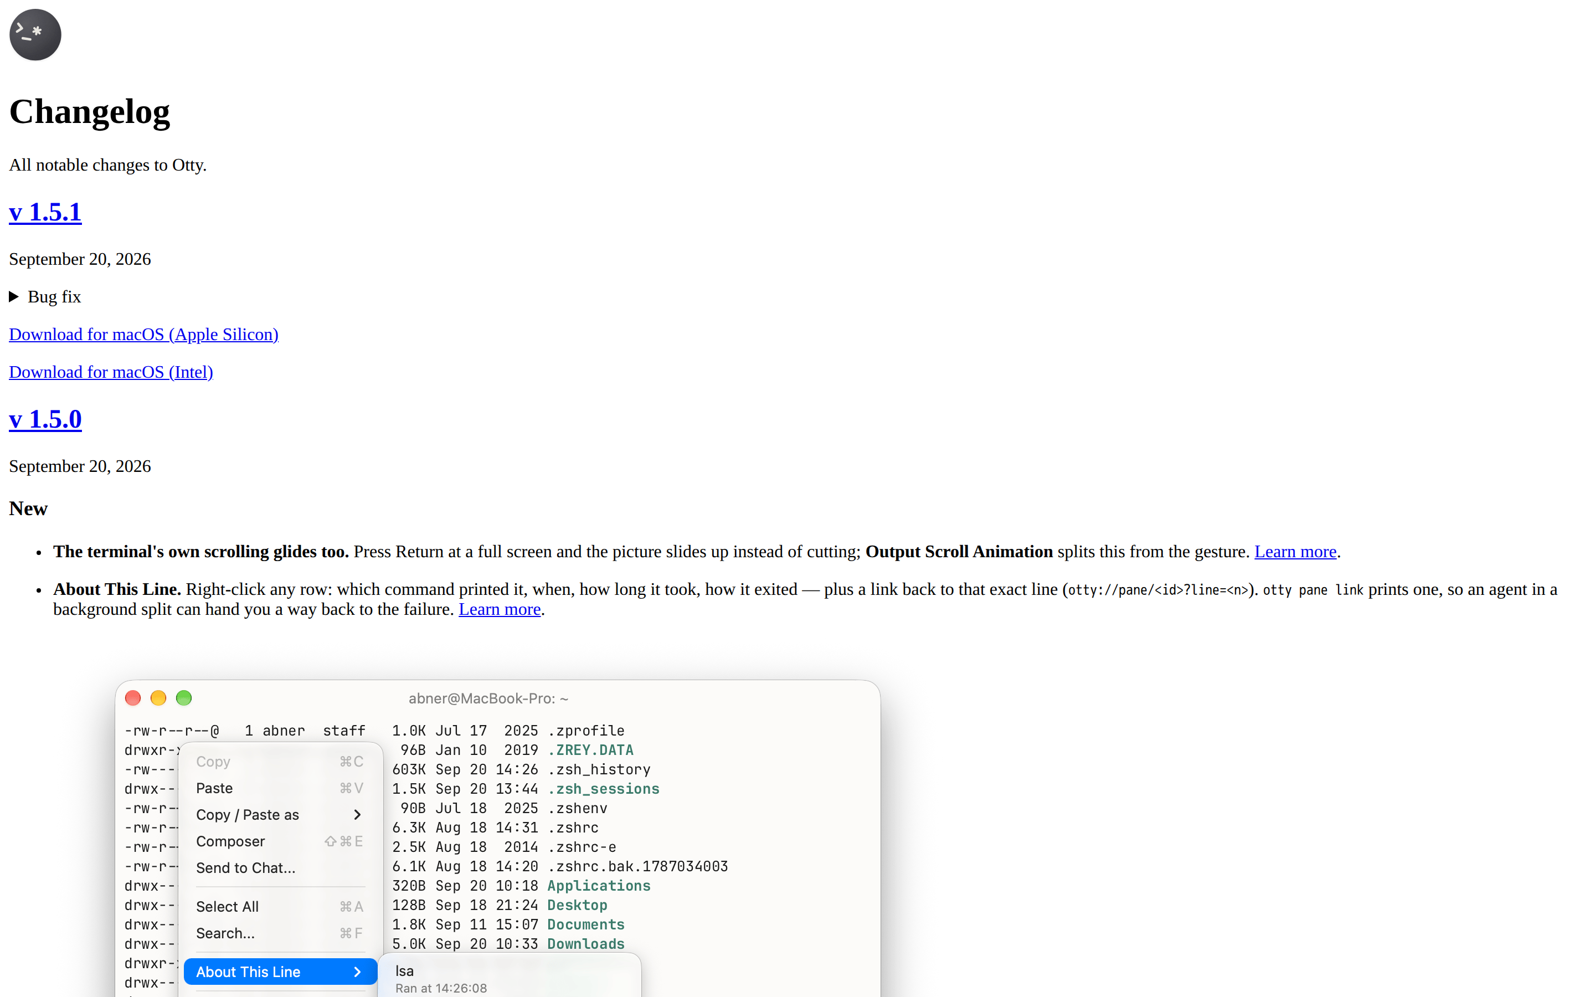Click the 'otty pane link' code text

pyautogui.click(x=1313, y=590)
